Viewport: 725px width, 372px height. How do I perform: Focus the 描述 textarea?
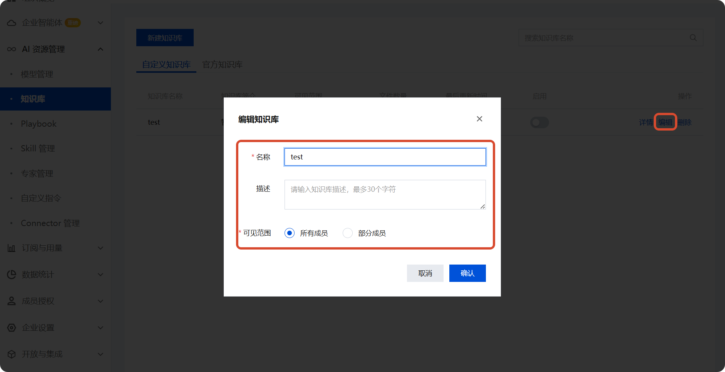point(385,195)
